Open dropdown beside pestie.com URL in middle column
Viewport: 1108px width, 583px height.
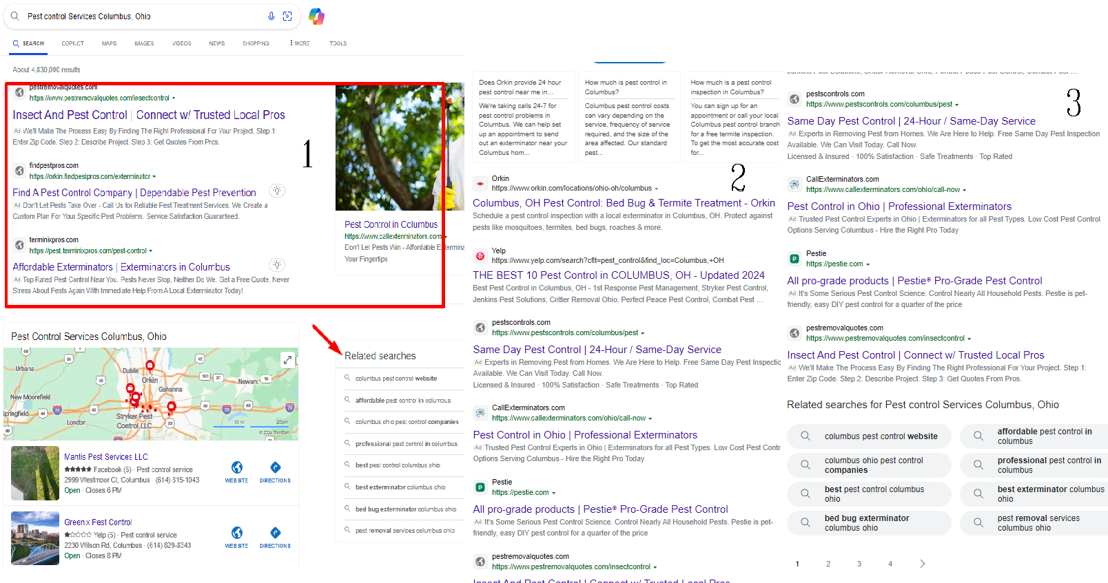point(553,493)
